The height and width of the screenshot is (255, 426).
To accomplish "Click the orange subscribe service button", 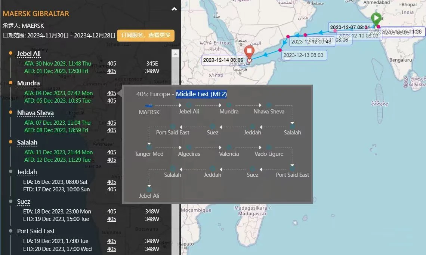I will [146, 35].
